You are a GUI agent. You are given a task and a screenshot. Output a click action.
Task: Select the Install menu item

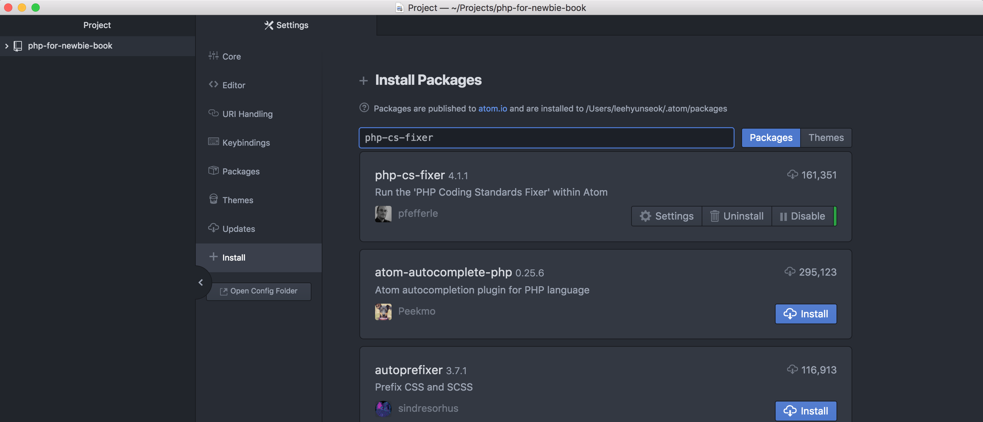(x=233, y=257)
